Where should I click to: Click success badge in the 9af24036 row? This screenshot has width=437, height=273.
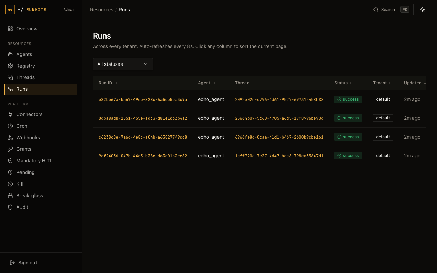348,156
